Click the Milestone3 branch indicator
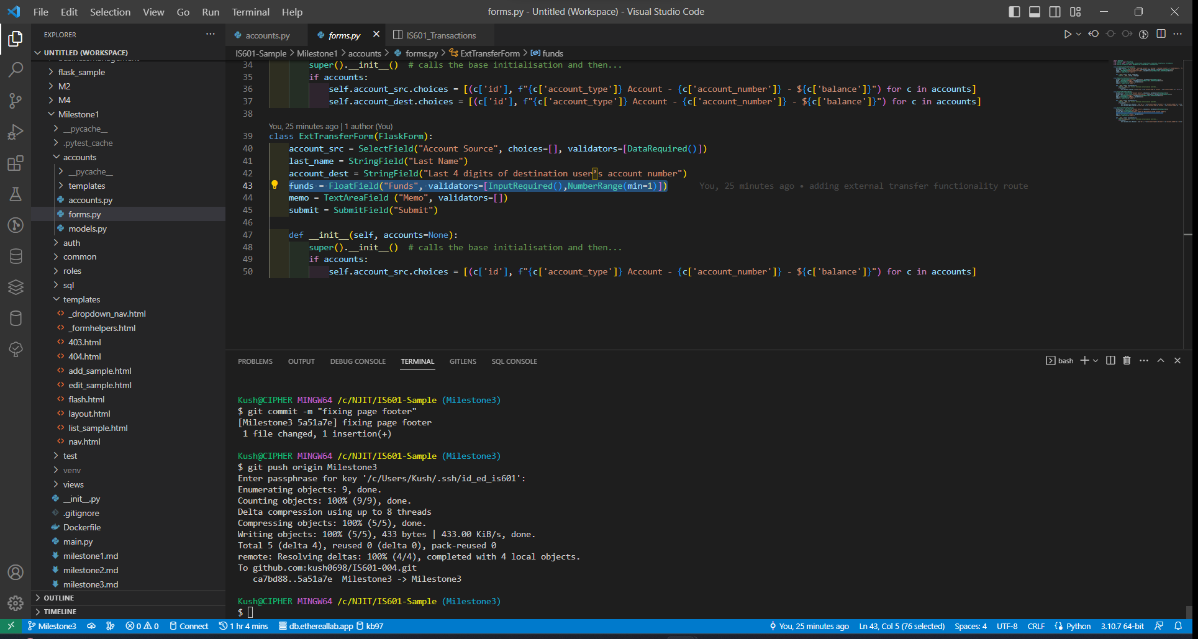This screenshot has width=1198, height=639. click(x=52, y=626)
